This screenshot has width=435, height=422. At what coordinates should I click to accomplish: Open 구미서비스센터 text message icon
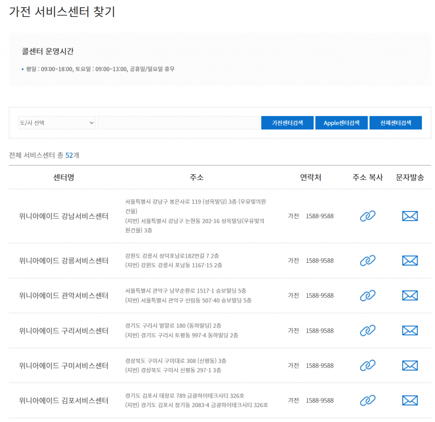pyautogui.click(x=409, y=365)
